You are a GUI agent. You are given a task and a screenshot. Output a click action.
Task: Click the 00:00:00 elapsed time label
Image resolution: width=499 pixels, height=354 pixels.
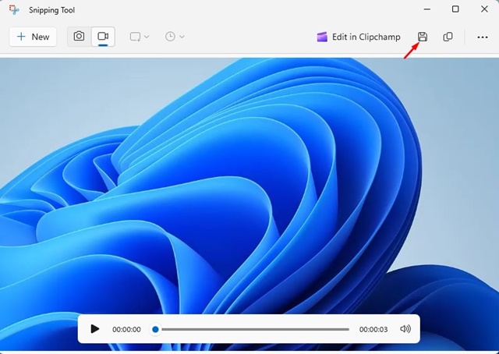(x=126, y=329)
